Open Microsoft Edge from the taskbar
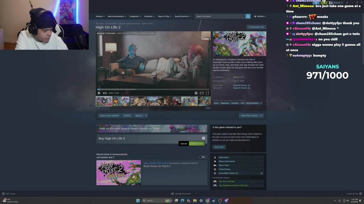This screenshot has height=204, width=364. (182, 201)
